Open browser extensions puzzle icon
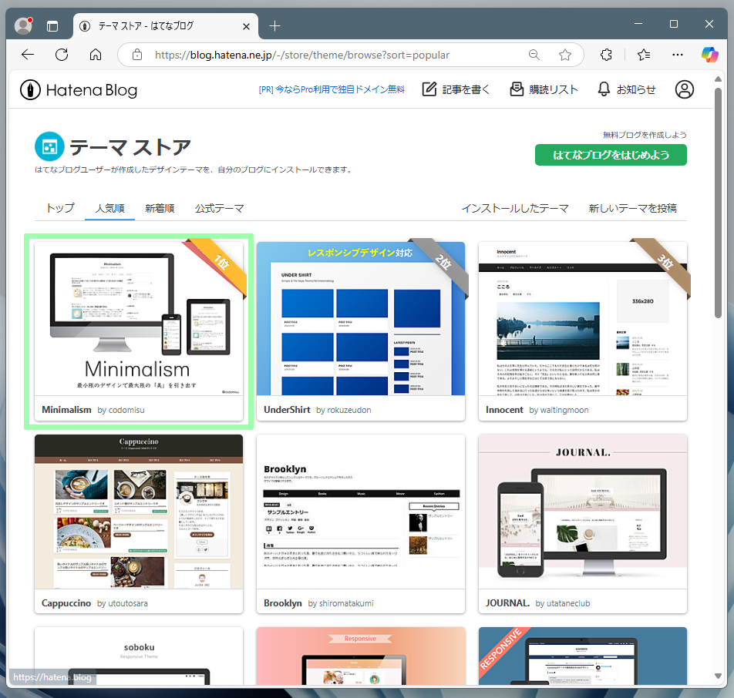The width and height of the screenshot is (734, 698). [x=606, y=55]
